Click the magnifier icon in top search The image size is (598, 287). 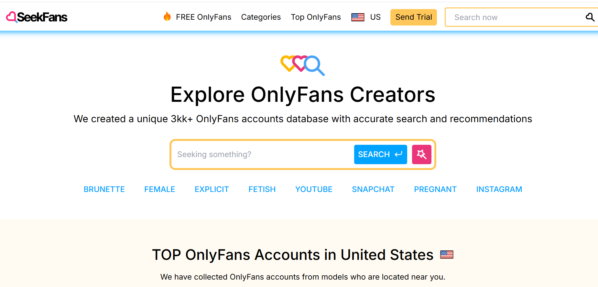(590, 17)
